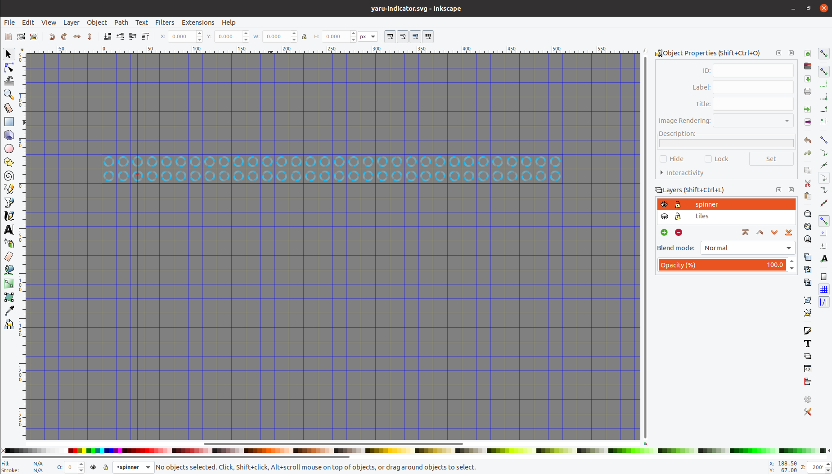This screenshot has height=474, width=832.
Task: Select the Bezier pen tool
Action: tap(9, 203)
